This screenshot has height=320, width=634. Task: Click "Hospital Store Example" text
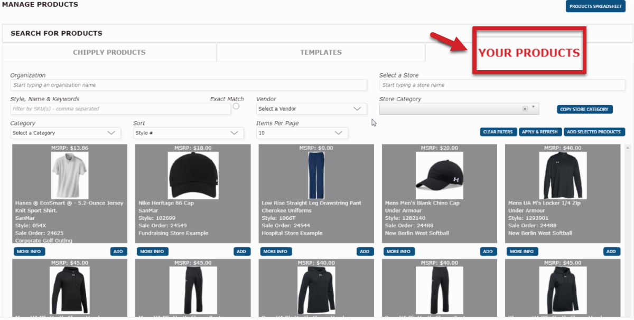pyautogui.click(x=292, y=233)
